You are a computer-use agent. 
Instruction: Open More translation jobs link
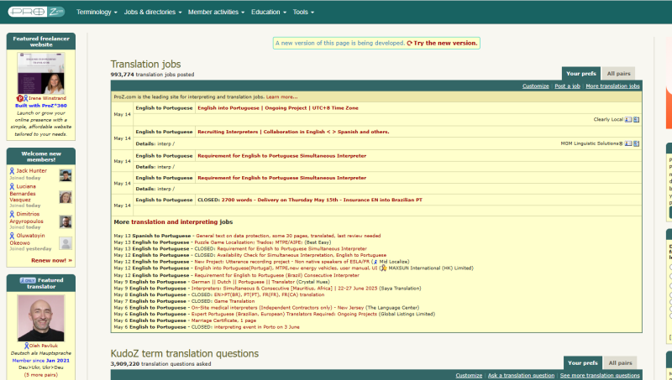click(612, 86)
